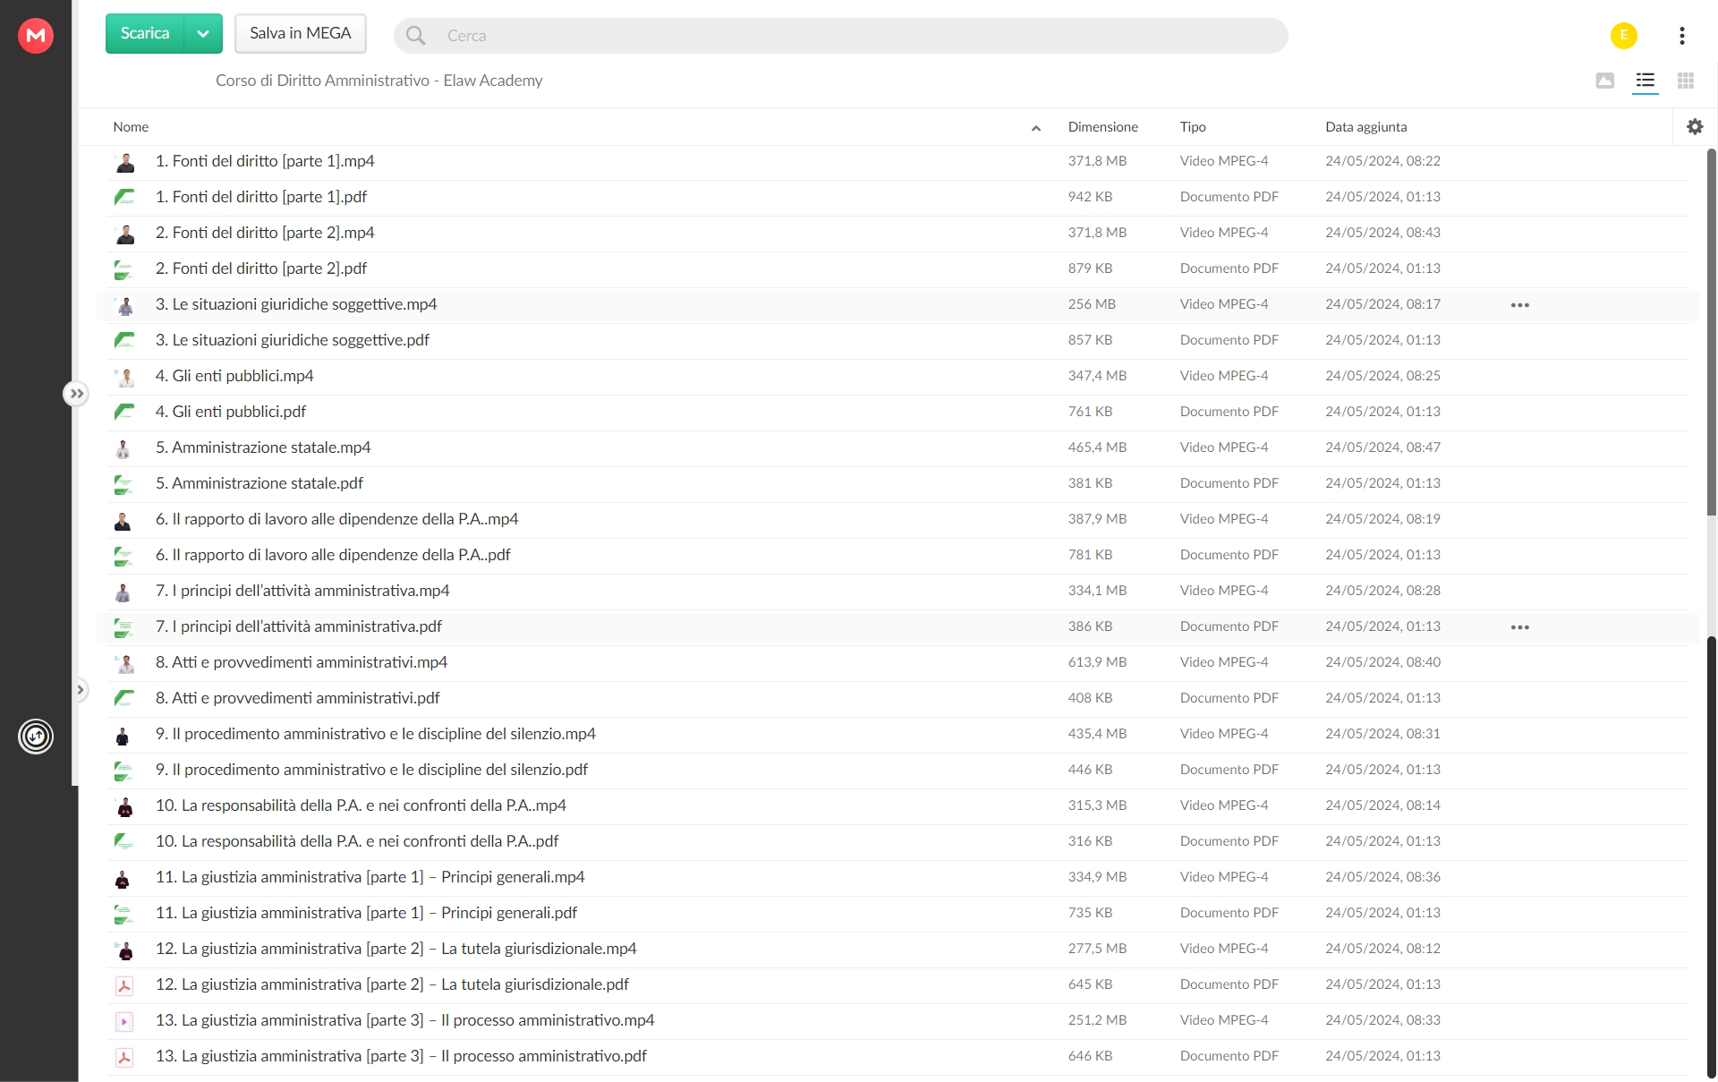
Task: Open options for 7. I principi dell'attività amministrativa.pdf
Action: tap(1520, 627)
